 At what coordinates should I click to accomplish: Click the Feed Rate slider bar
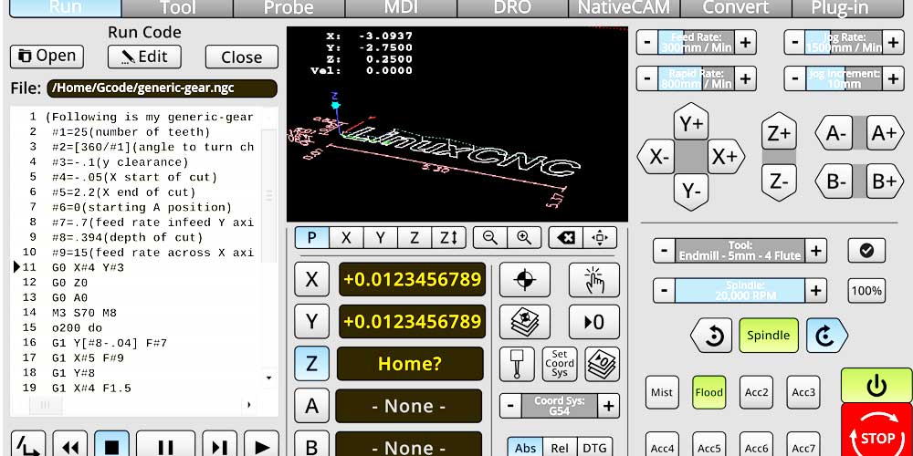(x=697, y=43)
